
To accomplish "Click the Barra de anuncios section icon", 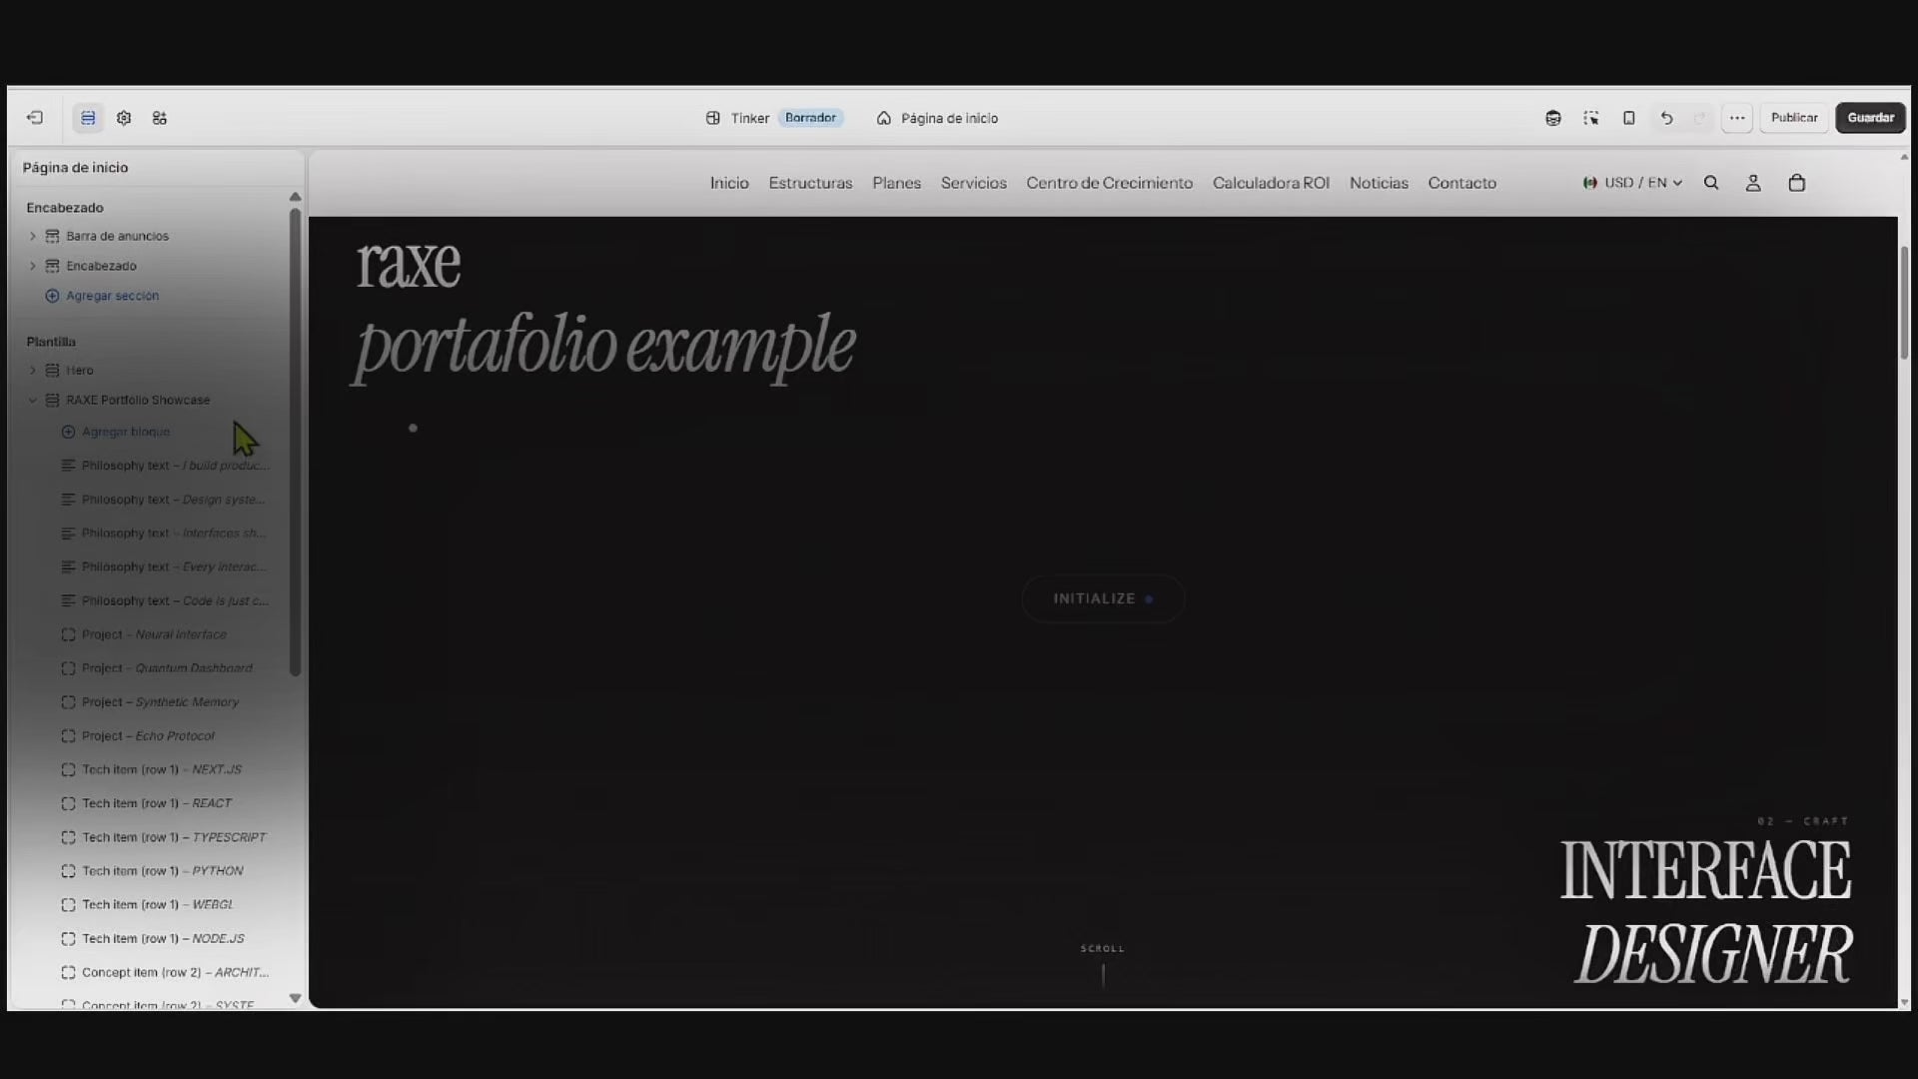I will point(53,236).
